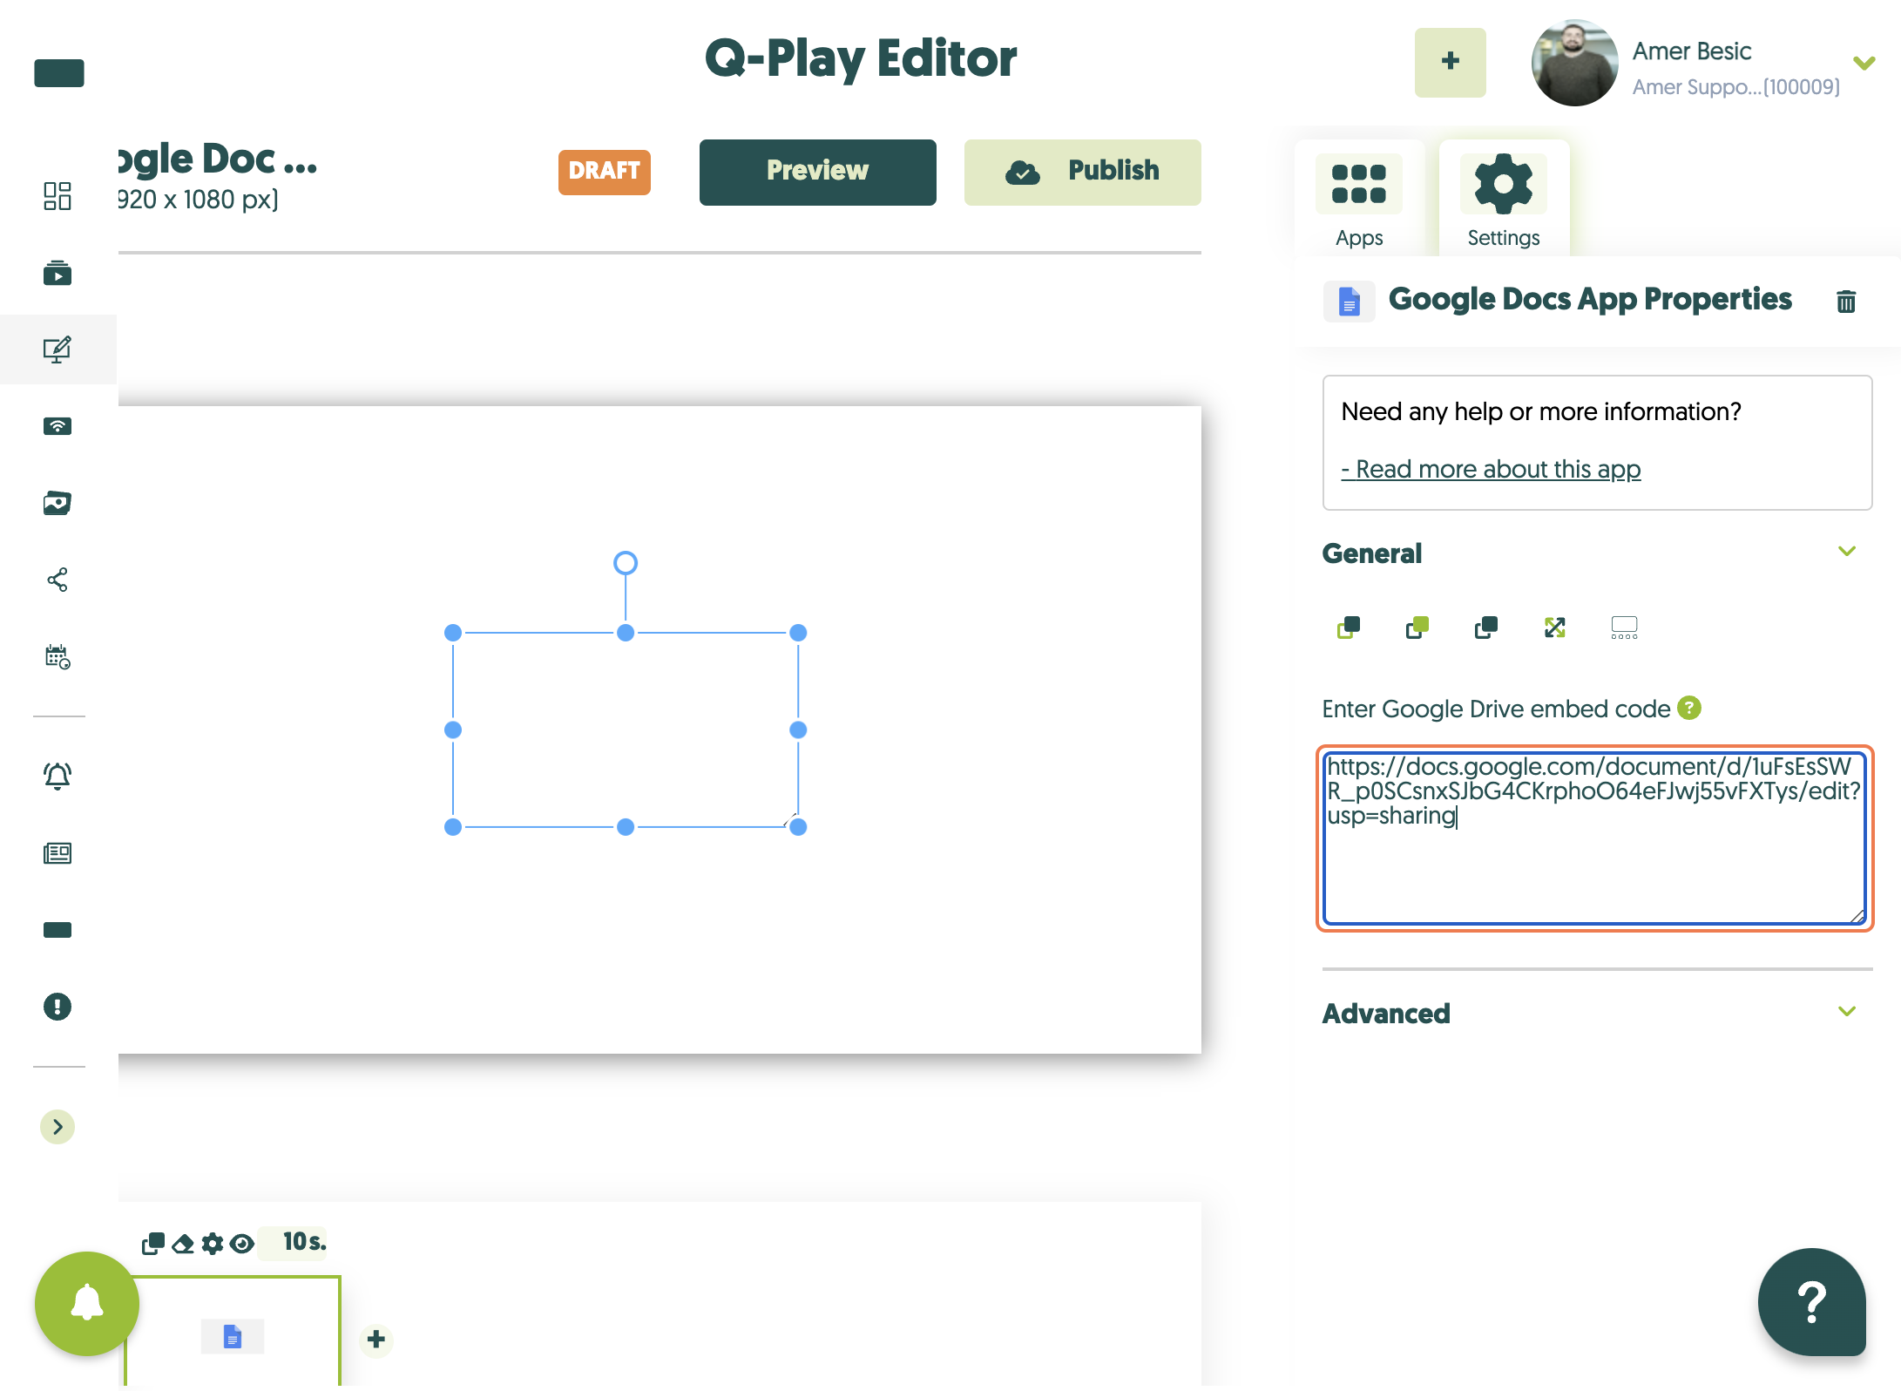The width and height of the screenshot is (1901, 1391).
Task: Click the DRAFT status badge
Action: (605, 172)
